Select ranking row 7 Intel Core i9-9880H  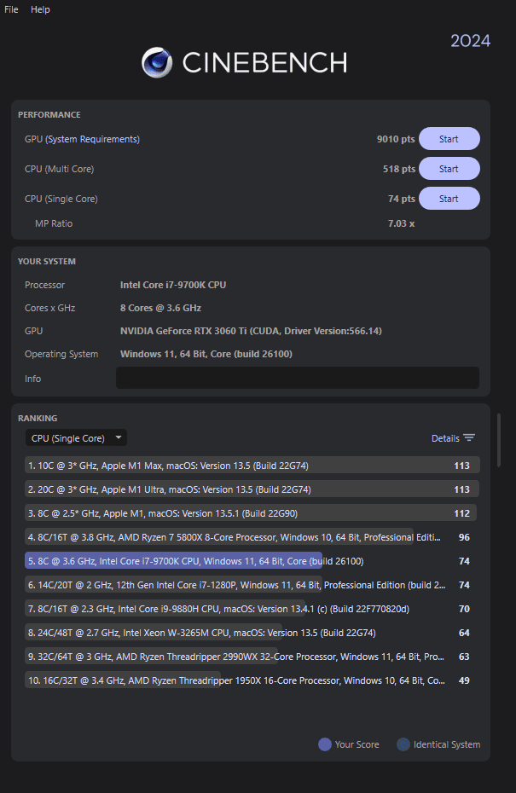[x=252, y=609]
